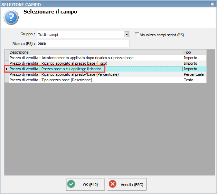Confirm with OK (F12) button

85,184
